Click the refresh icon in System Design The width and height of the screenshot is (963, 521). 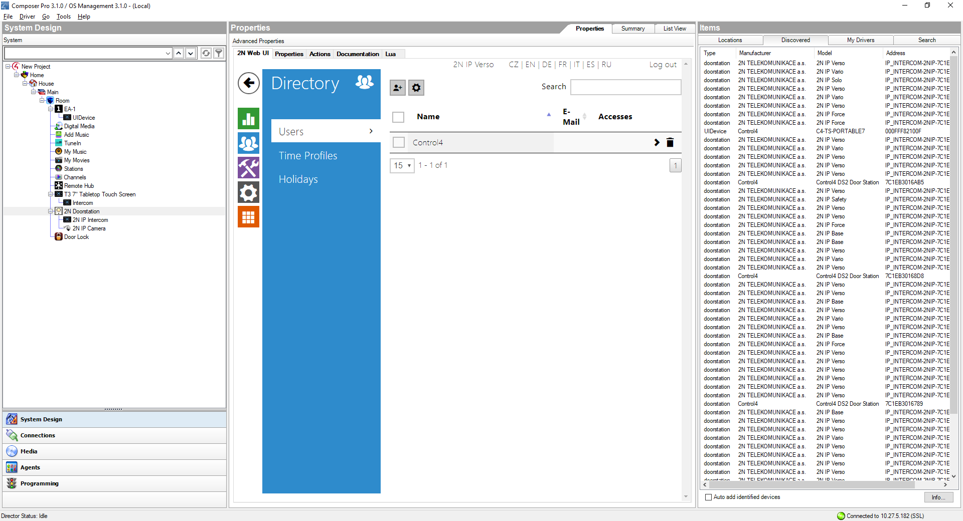[x=206, y=53]
